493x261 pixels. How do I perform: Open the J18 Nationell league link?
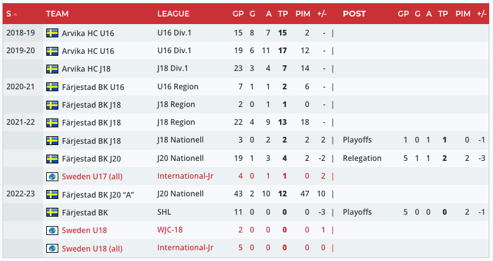(x=180, y=140)
